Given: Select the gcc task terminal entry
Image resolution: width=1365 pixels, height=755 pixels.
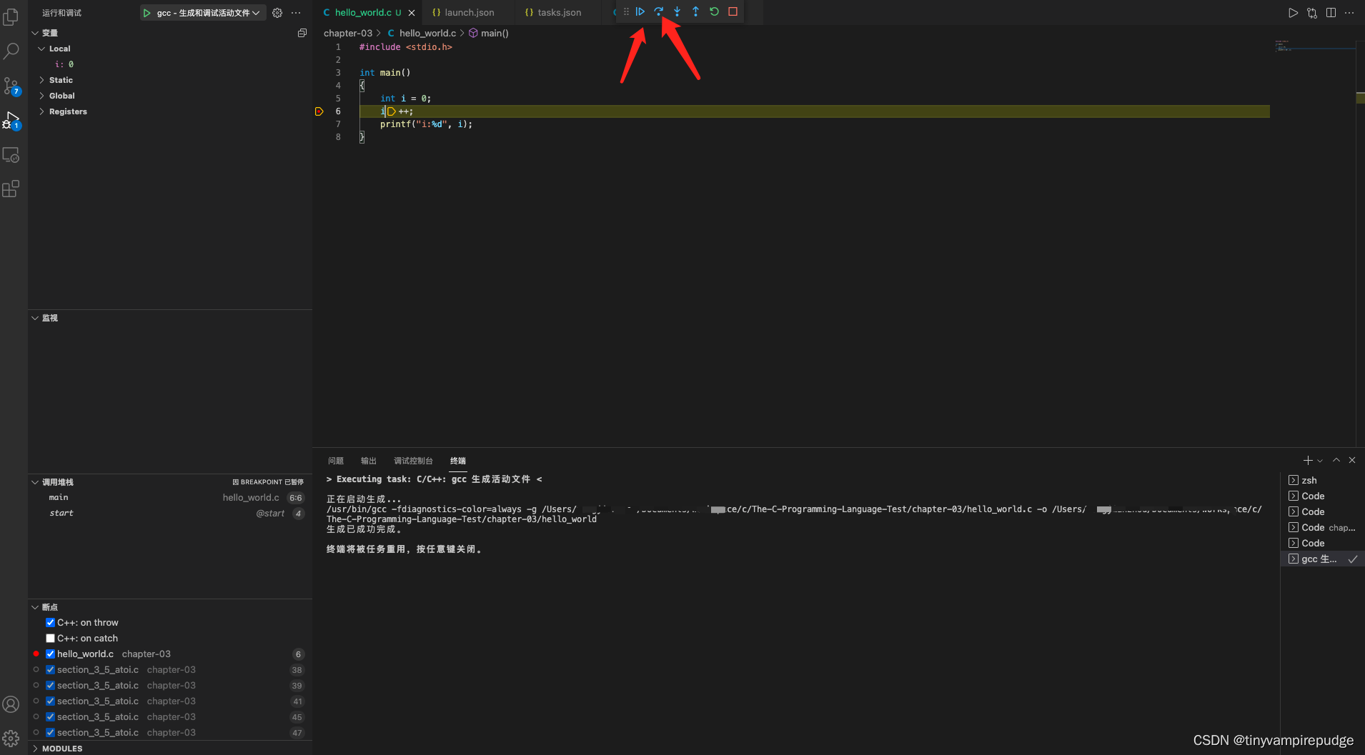Looking at the screenshot, I should click(1322, 559).
